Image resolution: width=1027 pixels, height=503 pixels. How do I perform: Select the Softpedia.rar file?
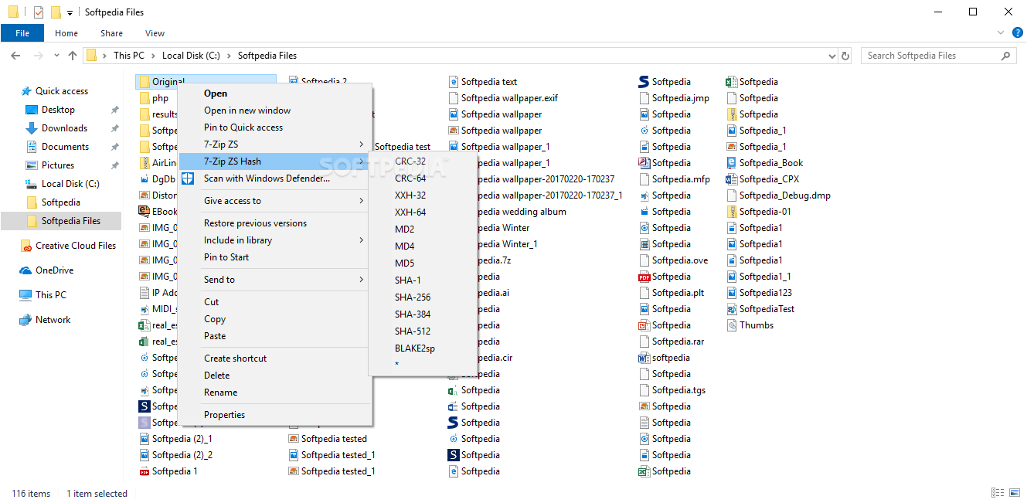click(672, 342)
